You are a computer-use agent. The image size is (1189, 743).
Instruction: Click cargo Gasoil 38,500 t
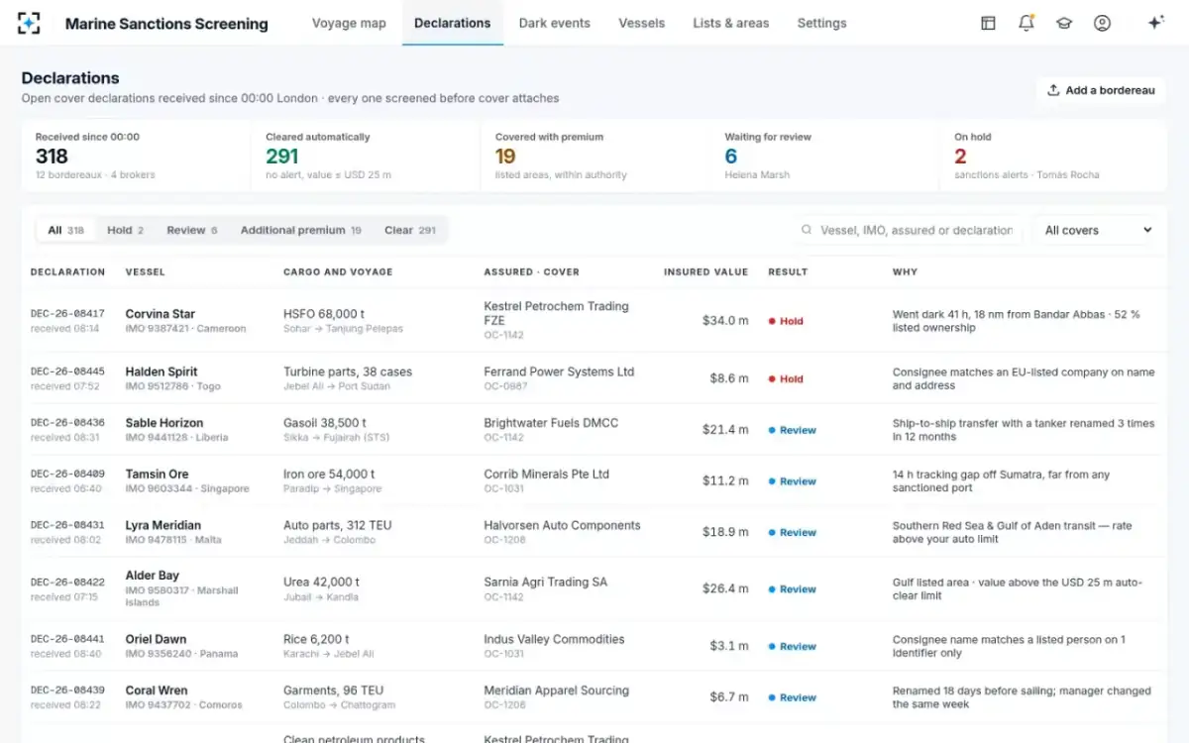pos(325,423)
